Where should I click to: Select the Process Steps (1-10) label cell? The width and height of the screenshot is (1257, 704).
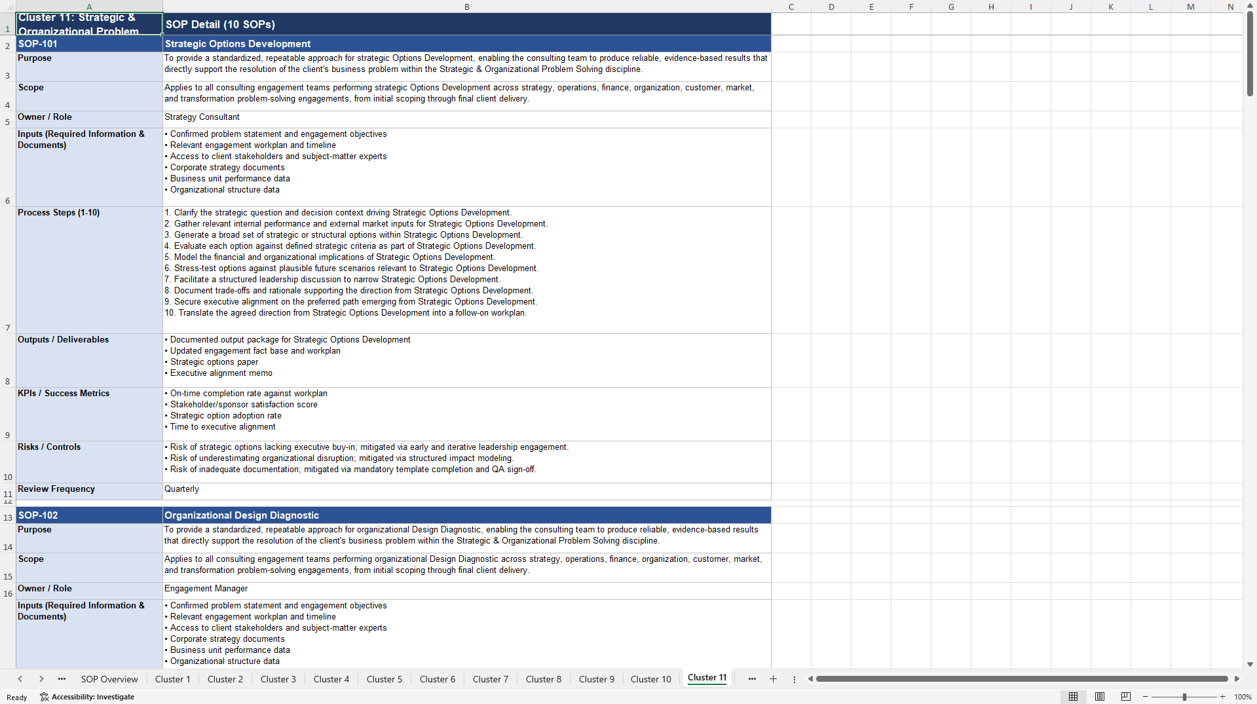(89, 270)
